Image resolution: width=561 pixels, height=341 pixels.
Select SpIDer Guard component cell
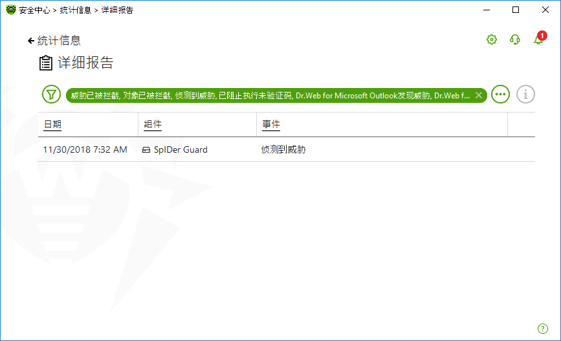tap(181, 149)
